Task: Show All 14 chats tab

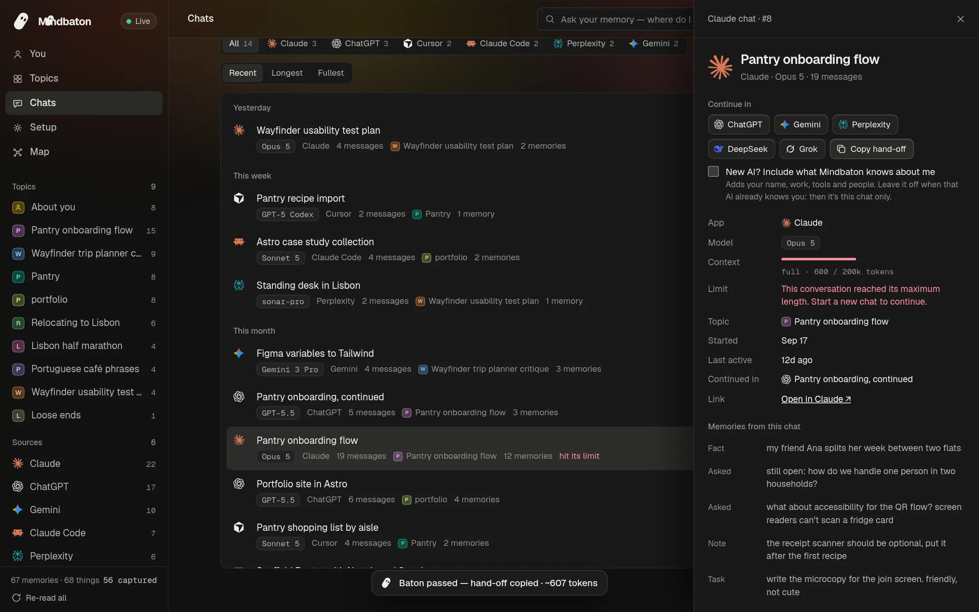Action: pos(241,44)
